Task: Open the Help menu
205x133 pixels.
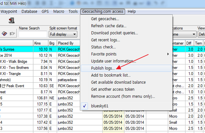Action: (132, 11)
